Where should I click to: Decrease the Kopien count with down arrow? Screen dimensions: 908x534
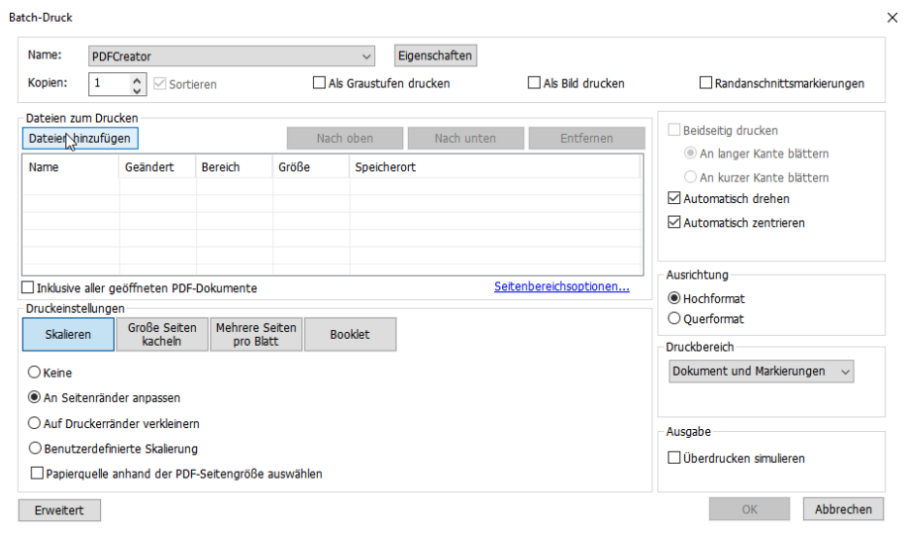click(138, 89)
